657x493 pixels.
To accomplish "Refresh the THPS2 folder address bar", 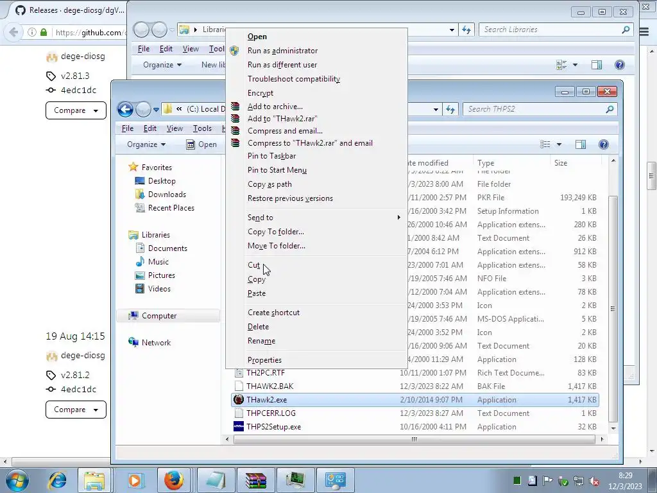I will (450, 109).
